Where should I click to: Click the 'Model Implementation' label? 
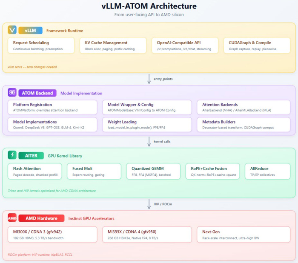[x=81, y=93]
